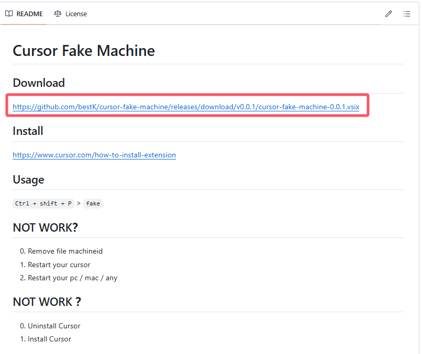Click the Usage section heading
422x354 pixels.
click(x=28, y=179)
